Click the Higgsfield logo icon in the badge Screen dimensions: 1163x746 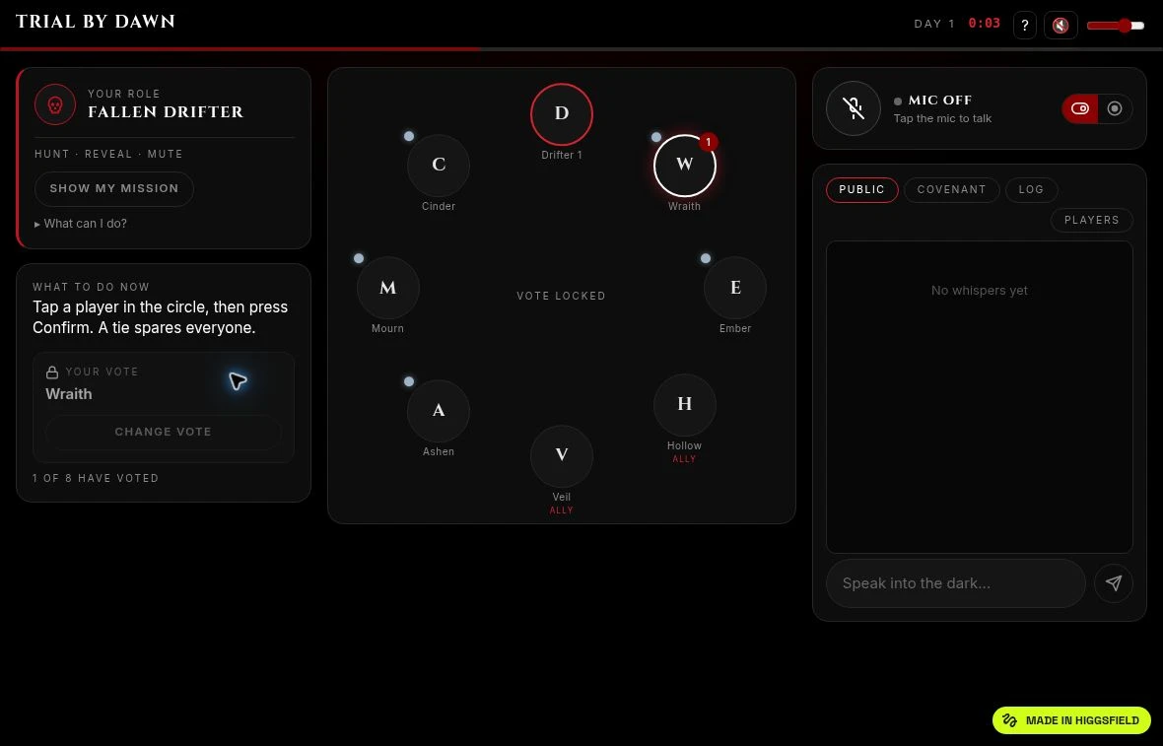pos(1009,720)
